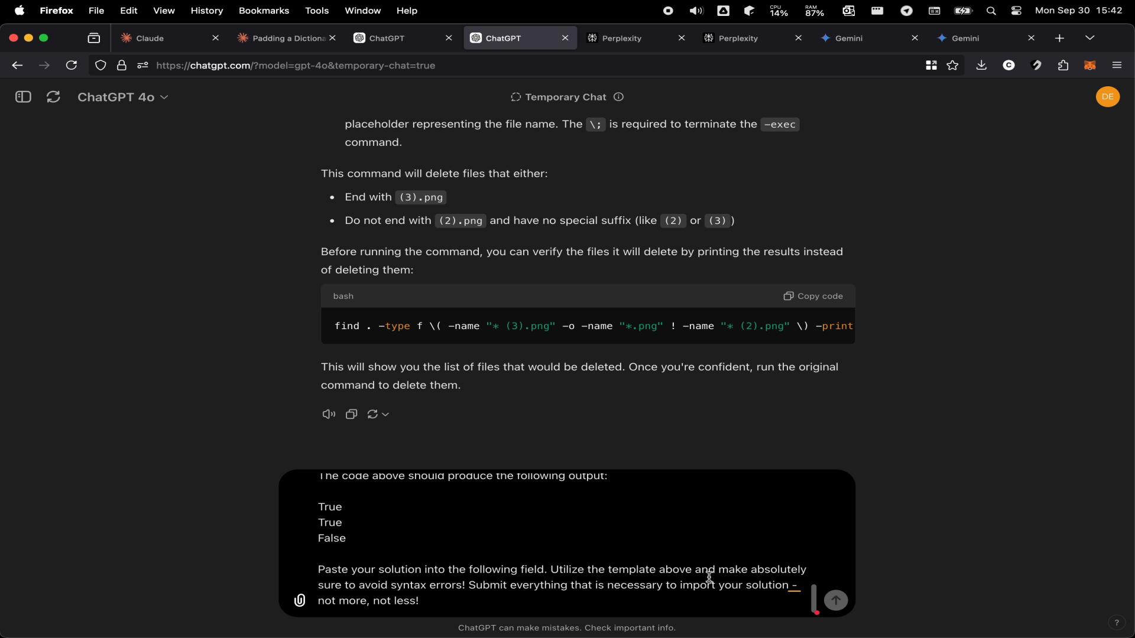
Task: Open the Firefox View tab icon
Action: click(x=94, y=38)
